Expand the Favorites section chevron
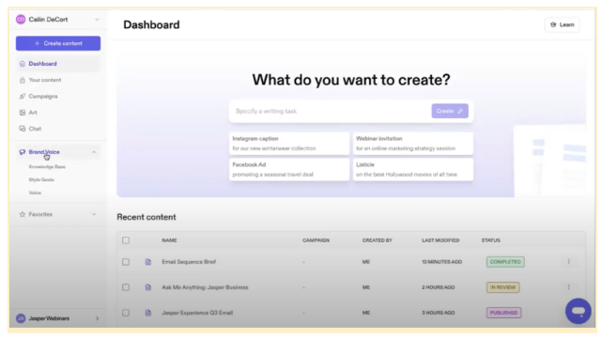Image resolution: width=603 pixels, height=339 pixels. pyautogui.click(x=94, y=214)
